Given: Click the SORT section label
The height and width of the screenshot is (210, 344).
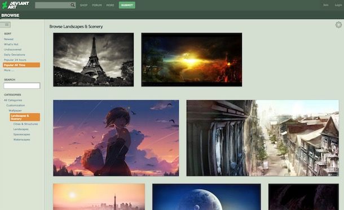Looking at the screenshot, I should [x=8, y=34].
